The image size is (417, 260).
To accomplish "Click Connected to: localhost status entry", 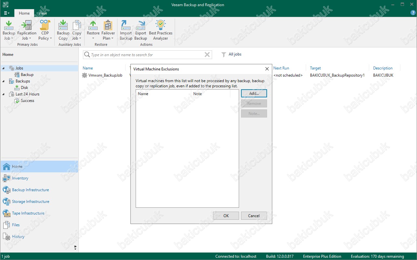I will (236, 256).
